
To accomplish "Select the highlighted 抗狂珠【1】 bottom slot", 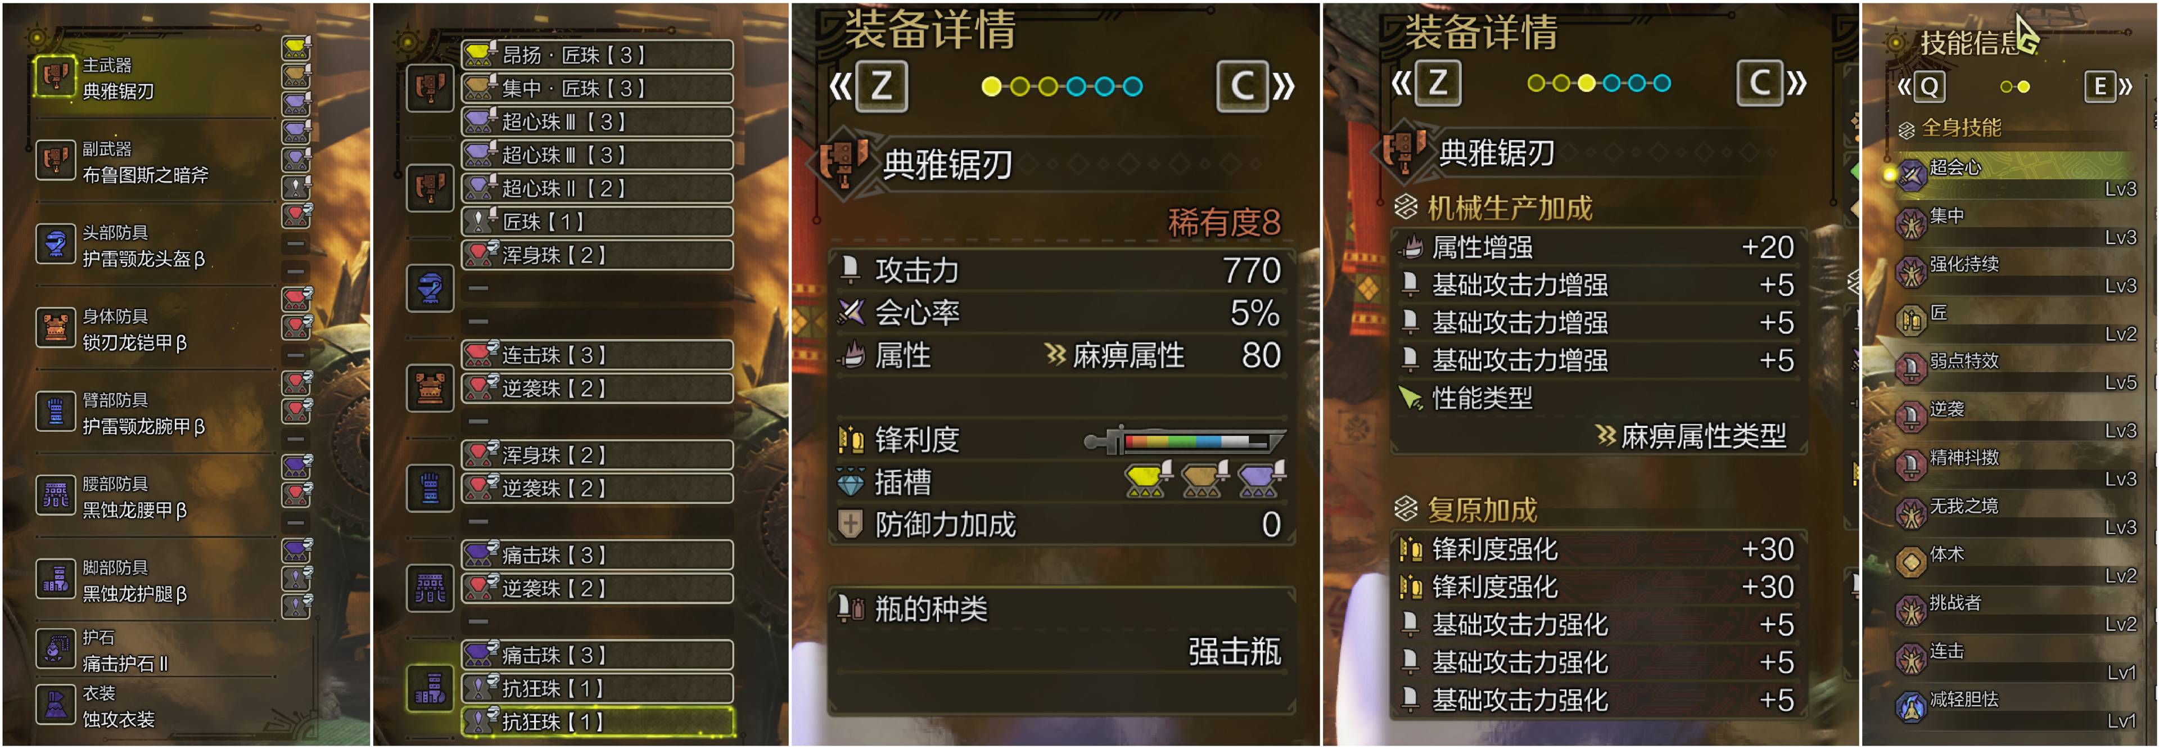I will tap(597, 721).
